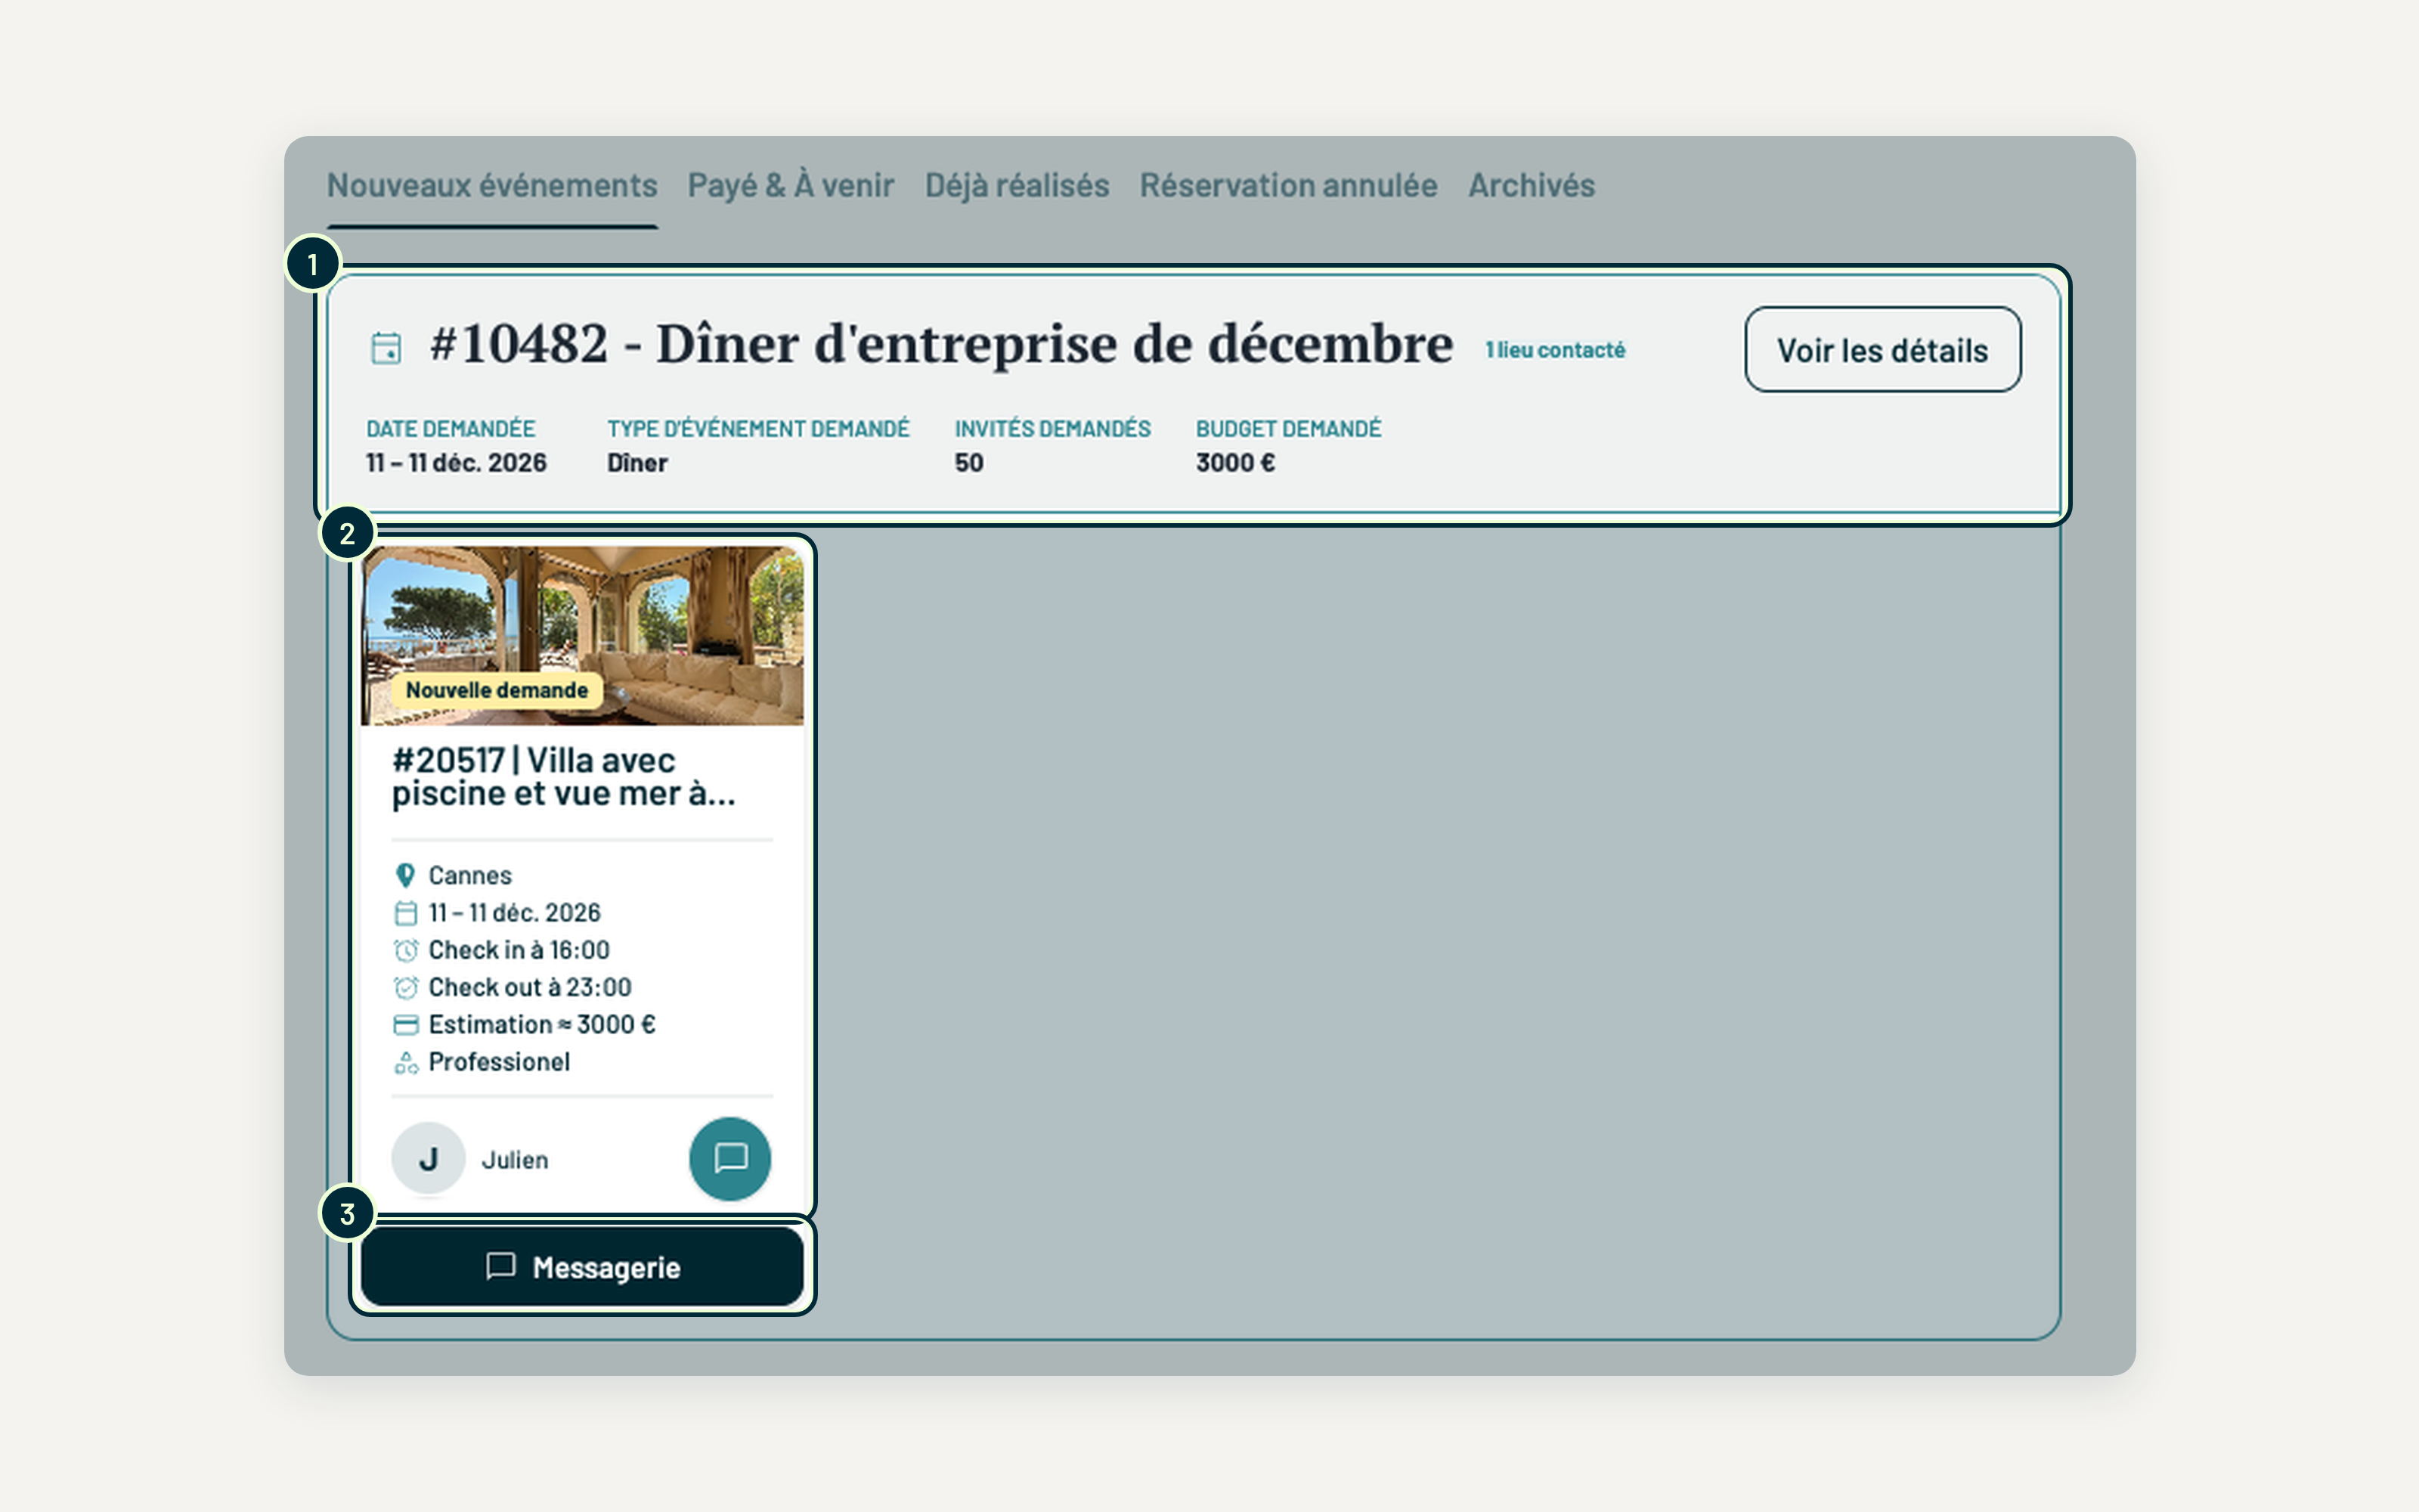
Task: Click the location pin icon next to Cannes
Action: pyautogui.click(x=405, y=876)
